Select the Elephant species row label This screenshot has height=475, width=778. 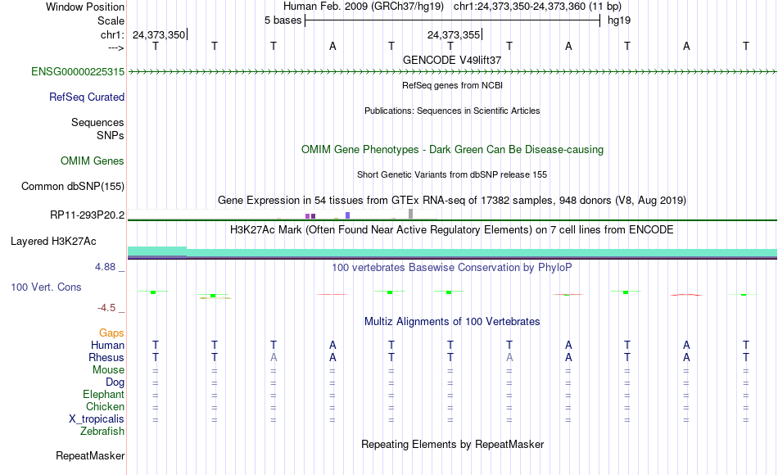tap(104, 394)
